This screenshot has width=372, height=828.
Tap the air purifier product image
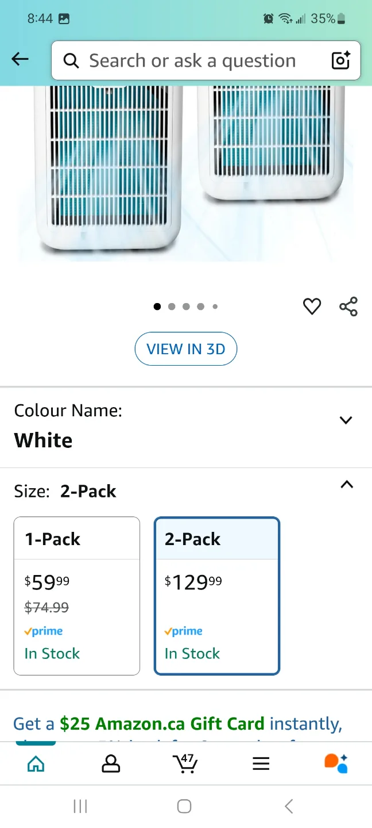tap(186, 172)
